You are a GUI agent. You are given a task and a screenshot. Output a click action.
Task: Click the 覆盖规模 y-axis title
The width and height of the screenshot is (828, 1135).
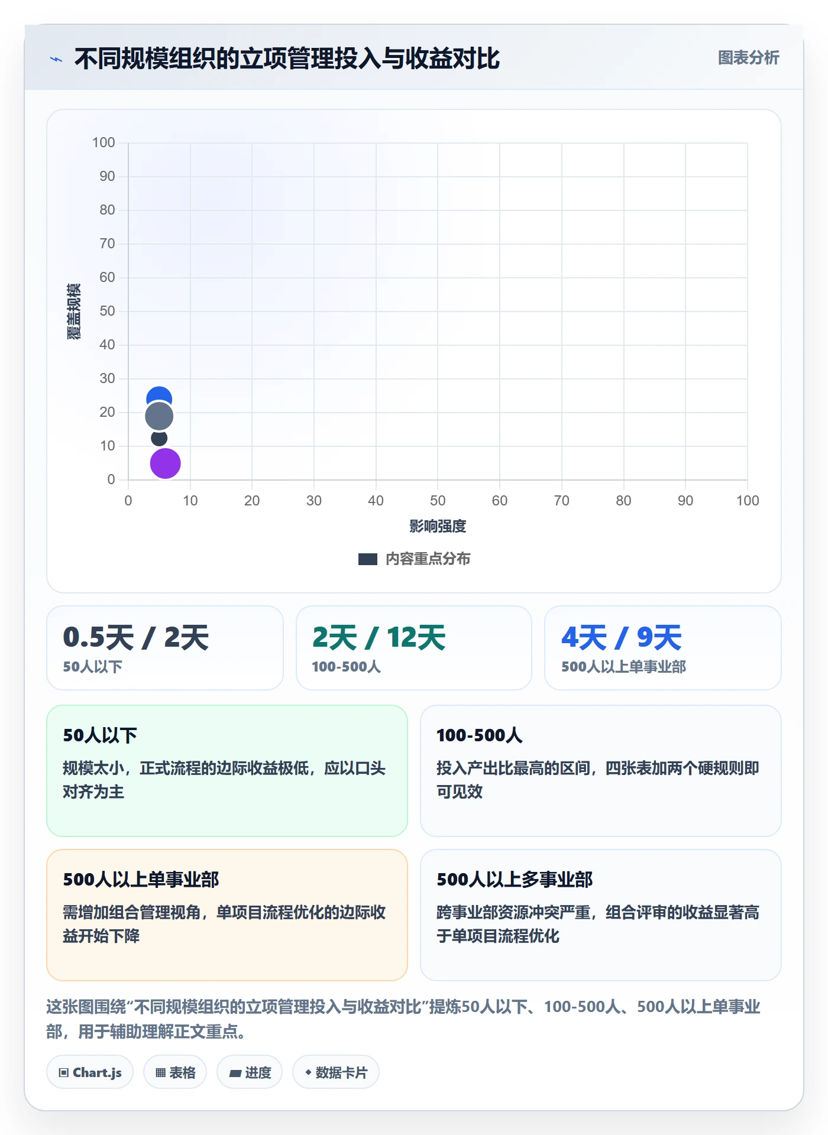pyautogui.click(x=74, y=311)
